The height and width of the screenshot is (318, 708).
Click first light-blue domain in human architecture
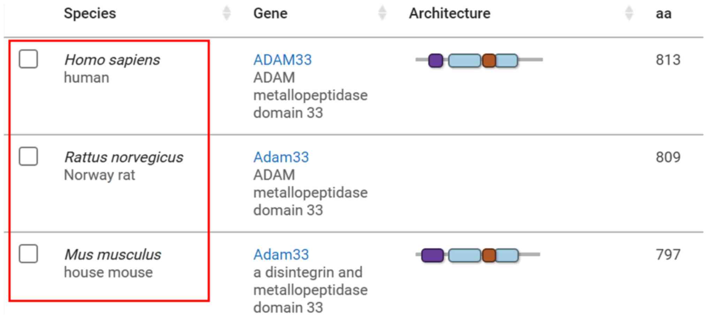coord(464,61)
